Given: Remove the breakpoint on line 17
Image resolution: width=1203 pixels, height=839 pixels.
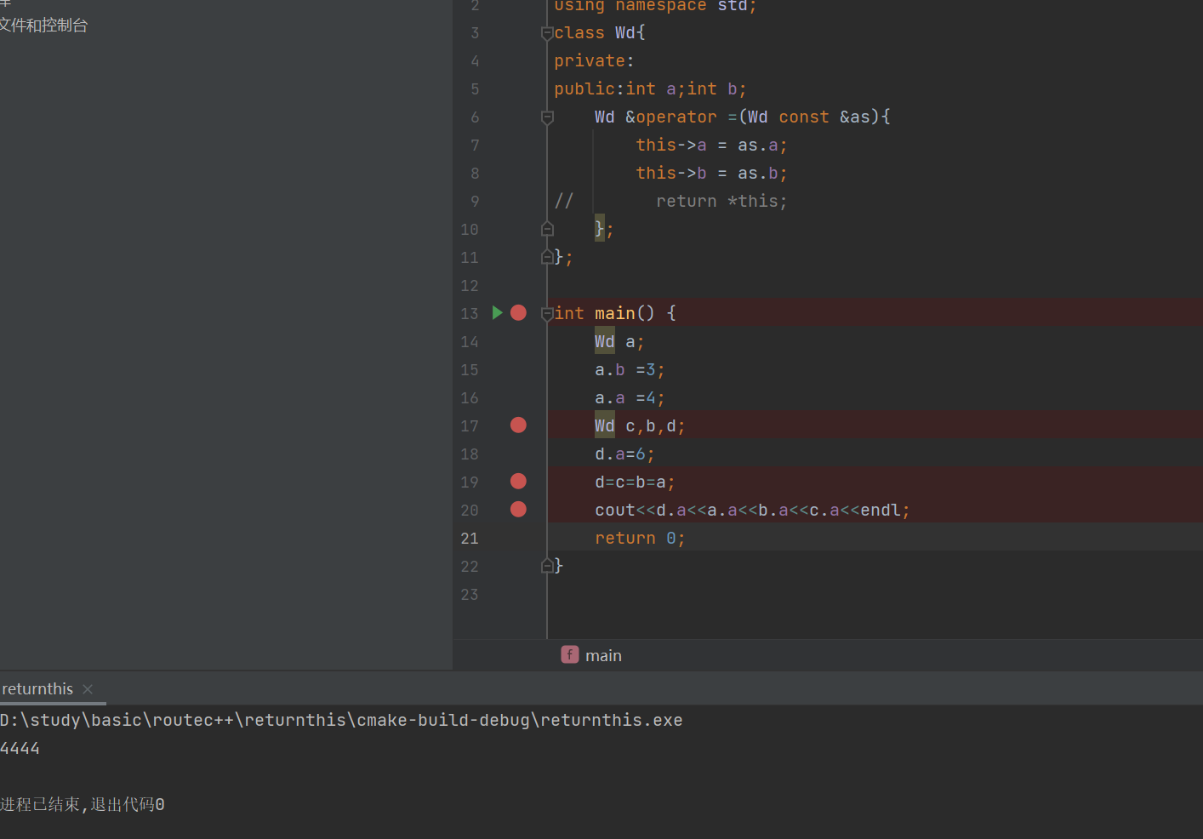Looking at the screenshot, I should 518,425.
